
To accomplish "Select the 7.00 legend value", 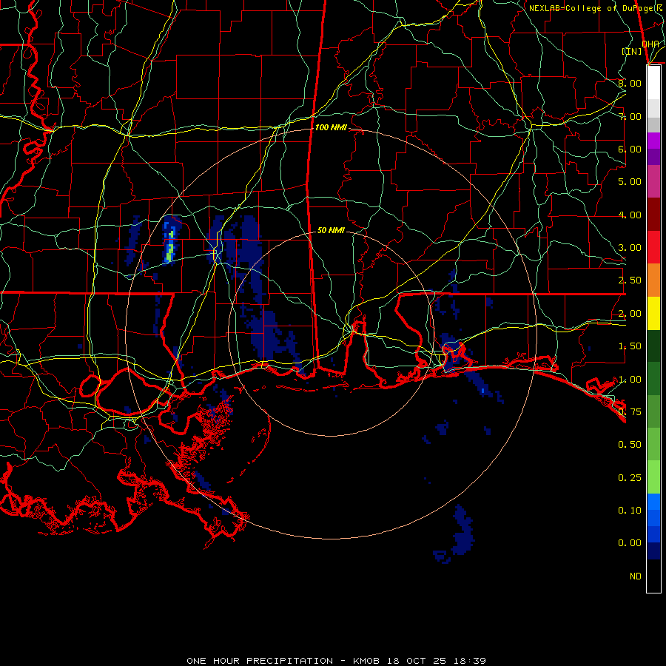I will (630, 116).
